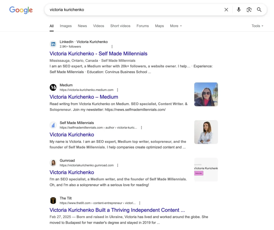Image resolution: width=274 pixels, height=230 pixels.
Task: Open the News results tab
Action: click(82, 26)
